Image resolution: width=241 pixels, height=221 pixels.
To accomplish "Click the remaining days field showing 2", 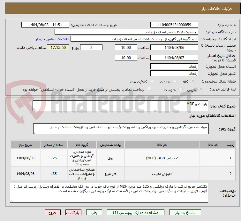I will point(91,47).
